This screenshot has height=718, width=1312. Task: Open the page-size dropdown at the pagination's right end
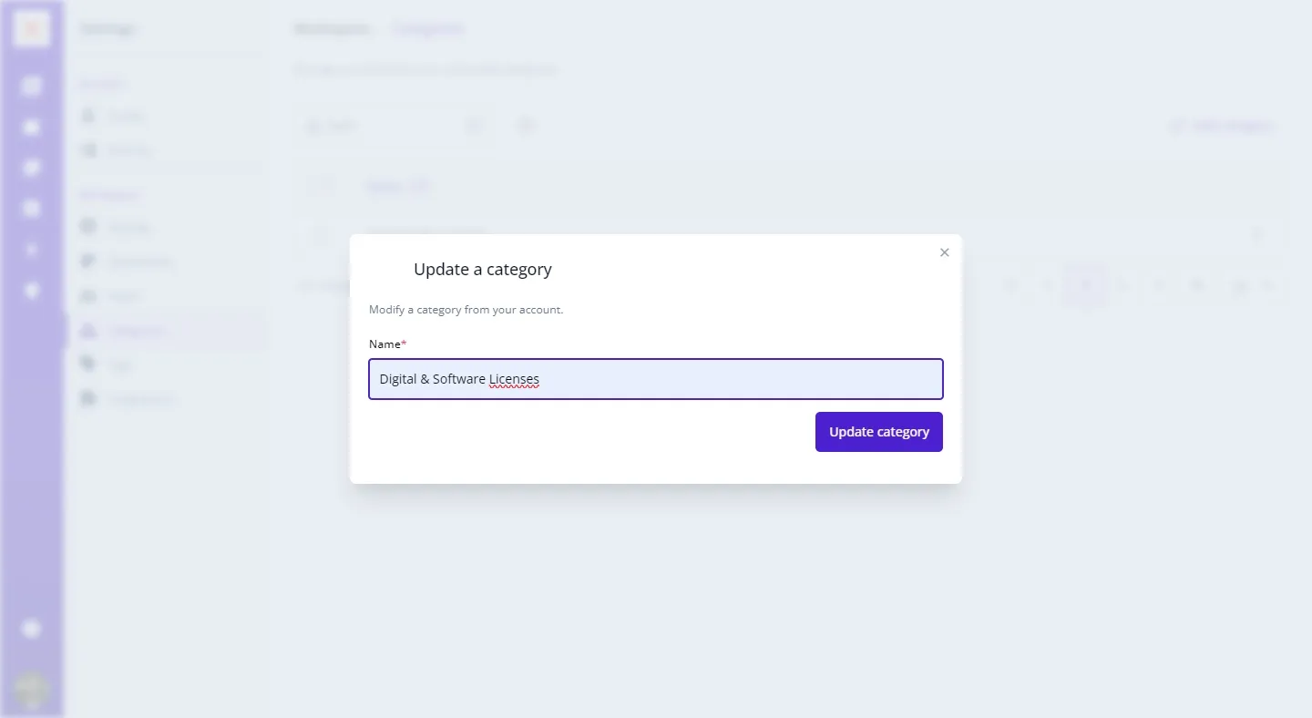pos(1250,286)
